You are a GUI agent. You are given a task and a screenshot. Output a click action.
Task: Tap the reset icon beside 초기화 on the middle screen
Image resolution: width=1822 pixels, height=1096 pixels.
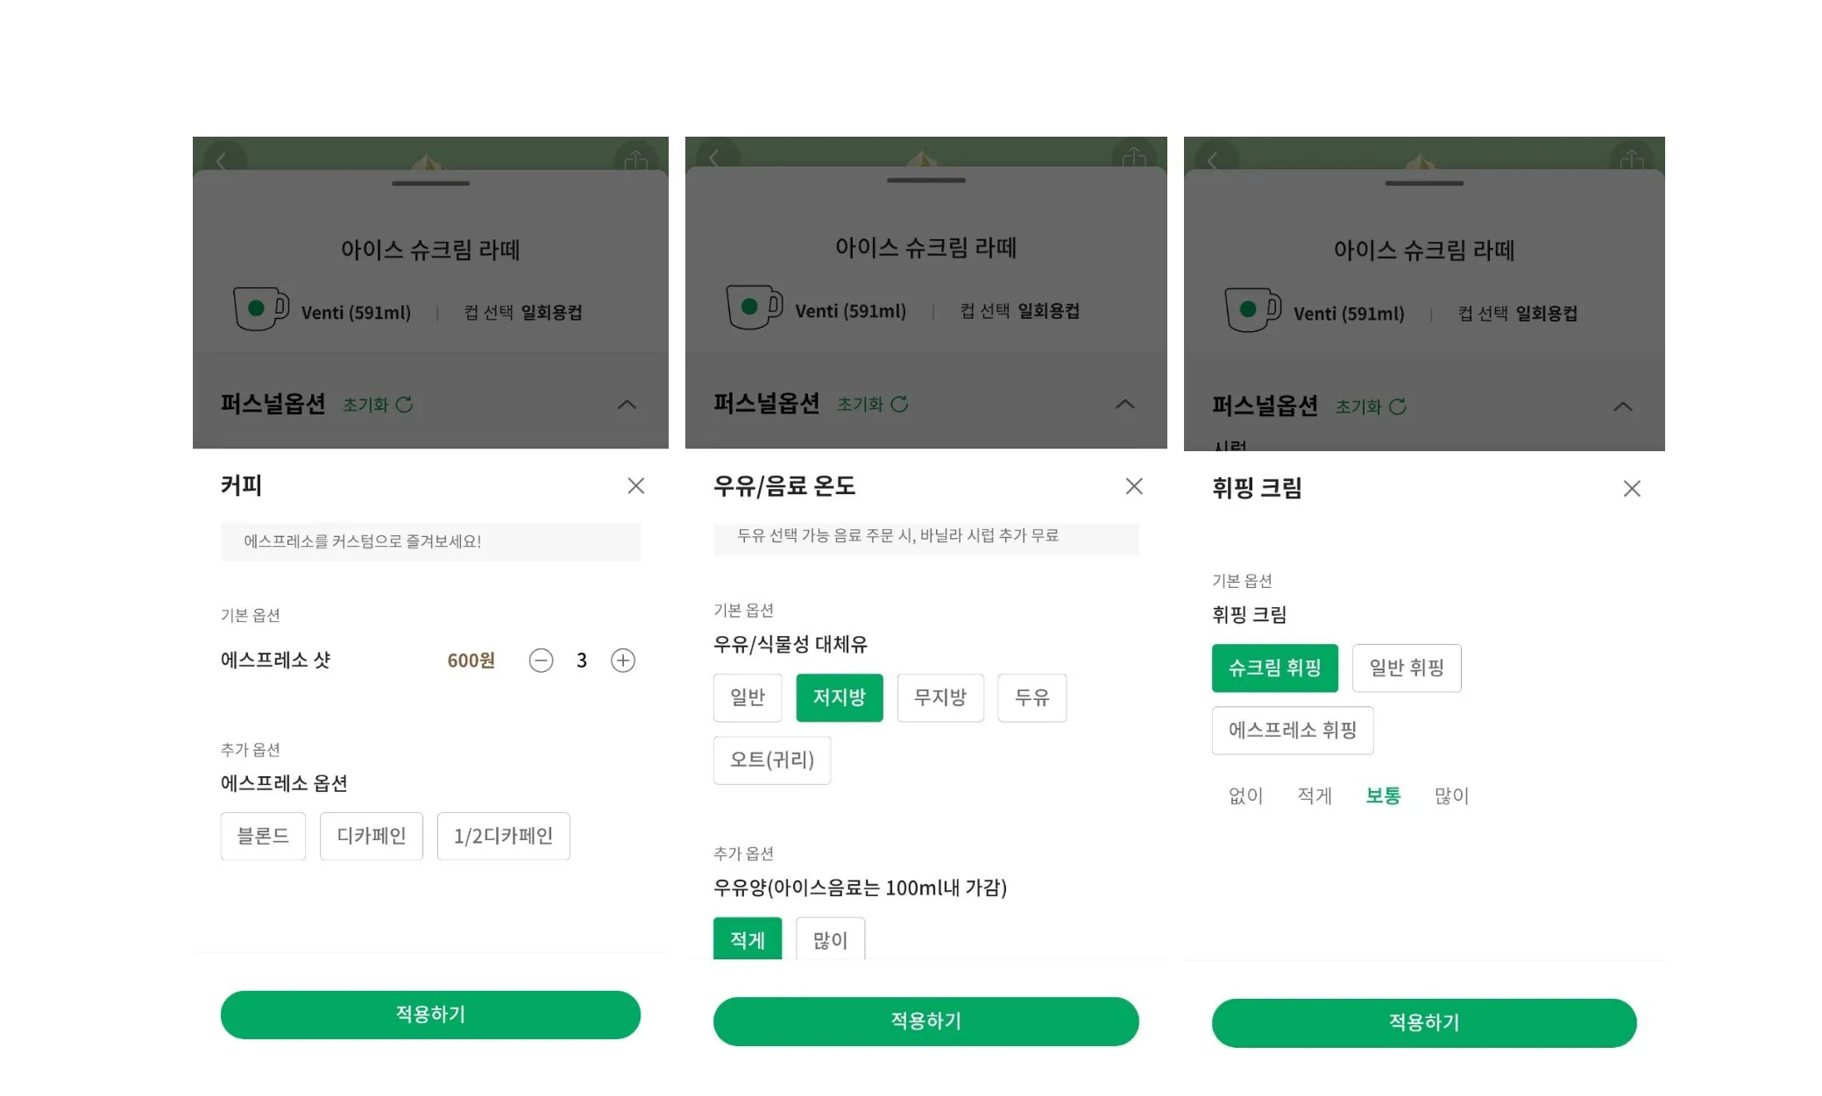pyautogui.click(x=901, y=404)
